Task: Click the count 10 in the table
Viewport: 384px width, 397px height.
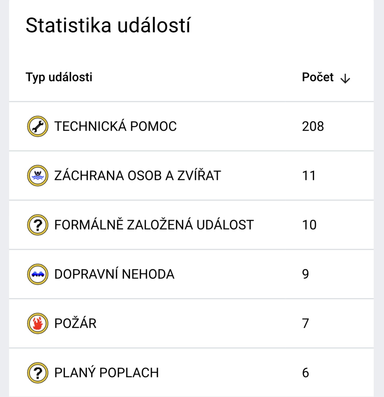Action: (x=309, y=225)
